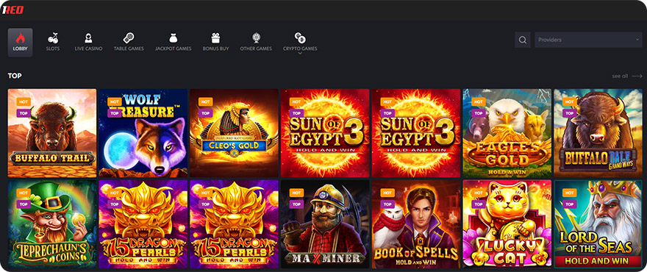Open the Live Casino dealer icon
647x272 pixels.
coord(88,38)
